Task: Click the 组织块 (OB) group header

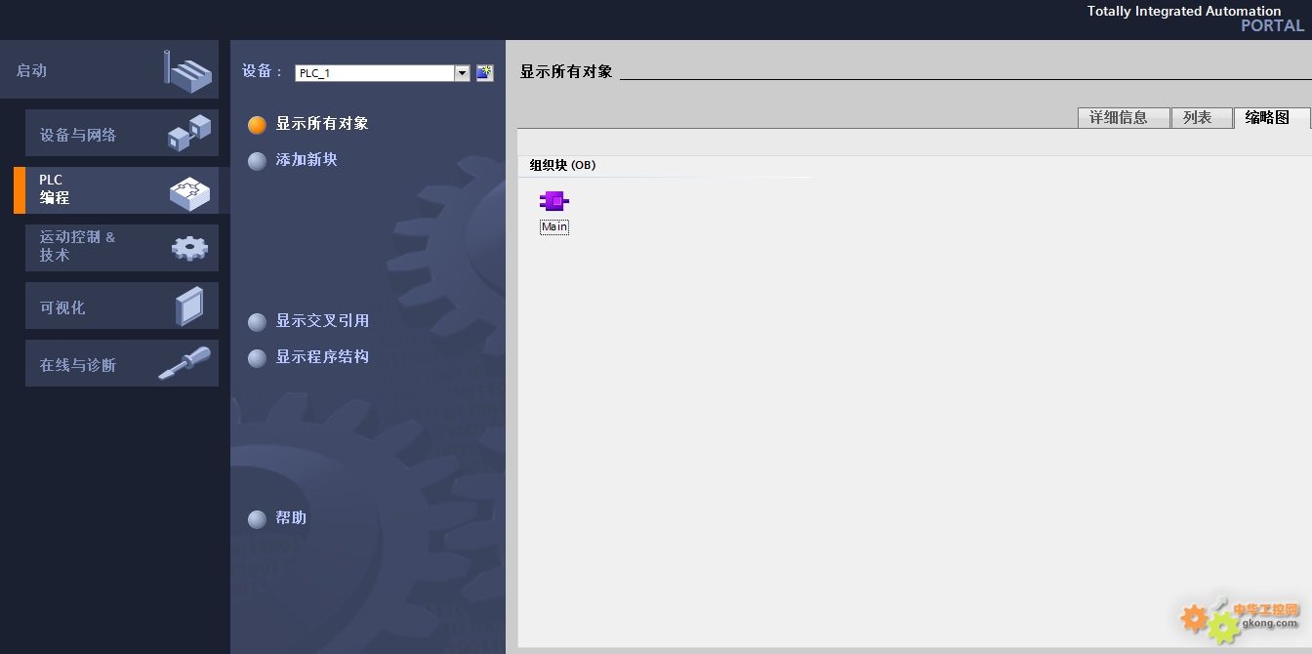Action: click(562, 165)
